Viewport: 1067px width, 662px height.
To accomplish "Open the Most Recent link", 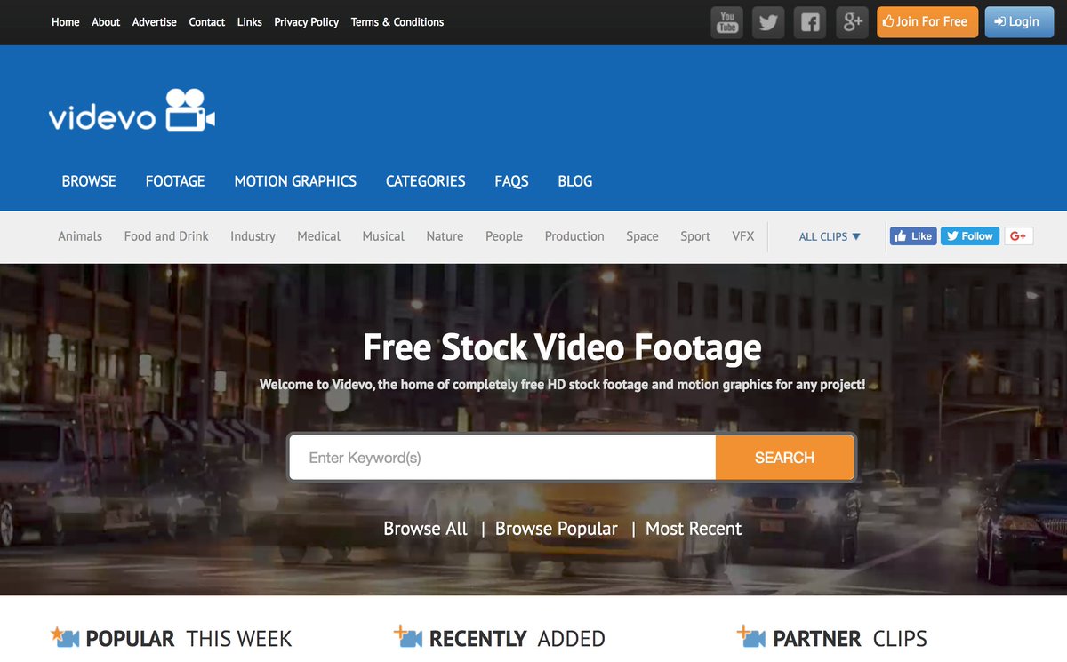I will tap(694, 529).
